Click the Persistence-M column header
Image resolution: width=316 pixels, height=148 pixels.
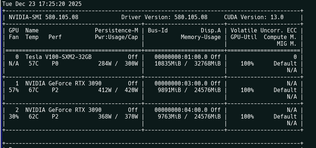point(116,31)
